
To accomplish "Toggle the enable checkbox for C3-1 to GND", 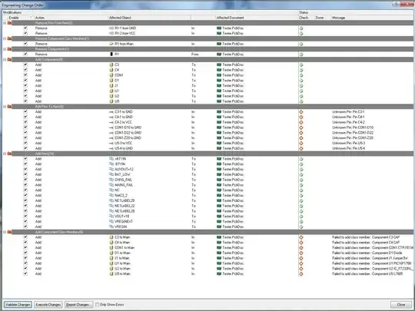I will pos(25,111).
